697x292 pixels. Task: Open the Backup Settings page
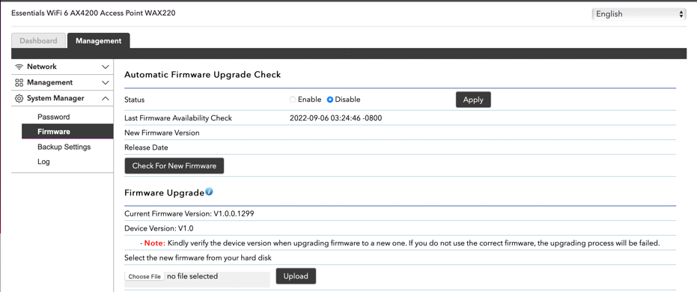pyautogui.click(x=64, y=147)
